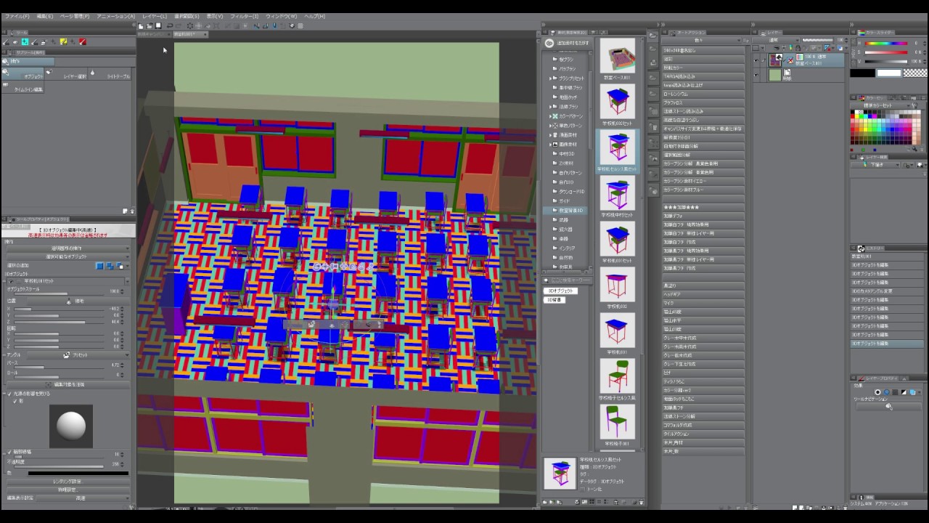This screenshot has height=523, width=929.
Task: Toggle visibility eye of 用紙 layer
Action: 756,75
